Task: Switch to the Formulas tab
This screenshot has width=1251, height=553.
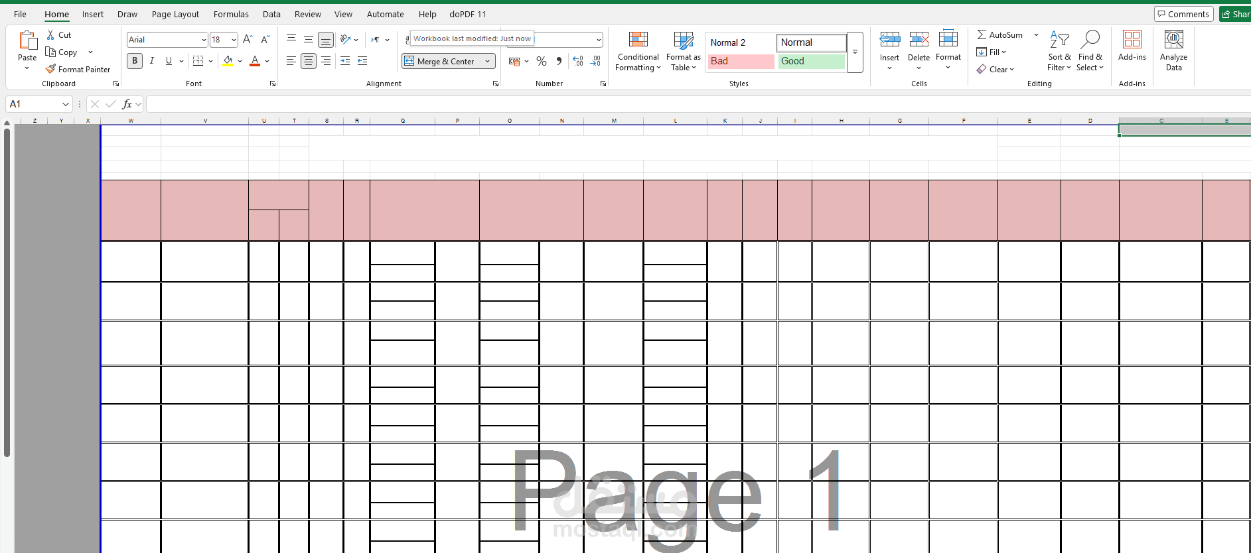Action: tap(231, 14)
